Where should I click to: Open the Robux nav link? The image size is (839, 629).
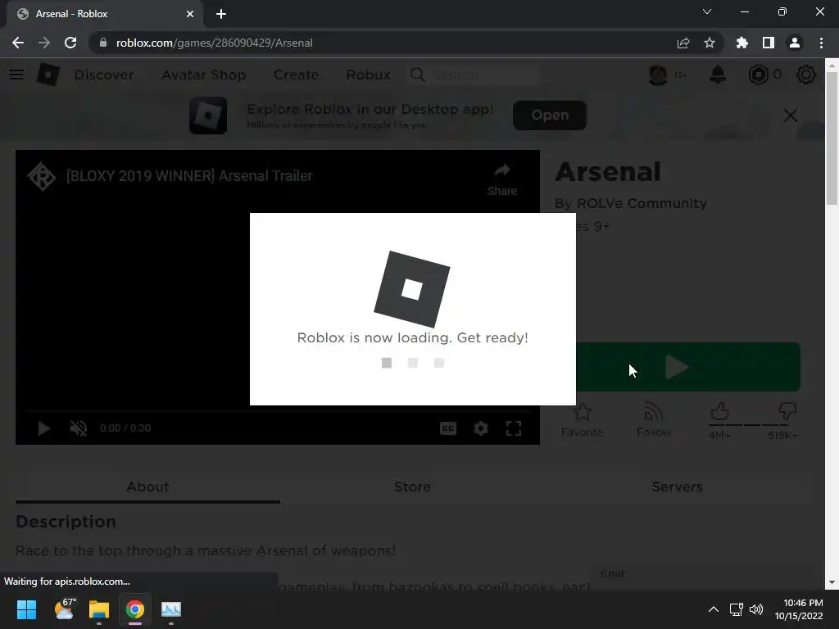(368, 75)
